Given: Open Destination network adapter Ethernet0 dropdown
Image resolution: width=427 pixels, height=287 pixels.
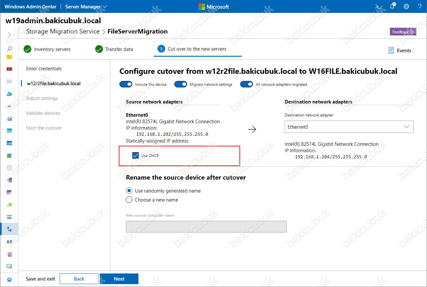Looking at the screenshot, I should click(349, 127).
